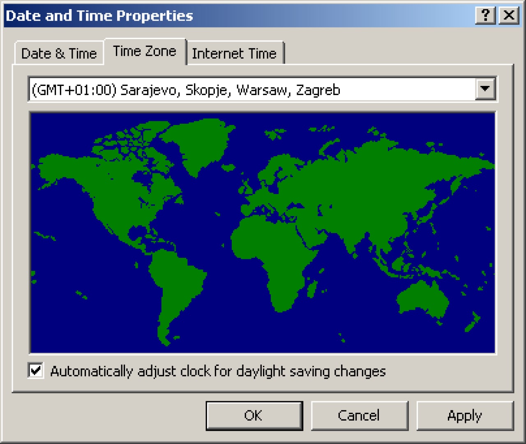Screen dimensions: 526x444
Task: Close the Date and Time Properties dialog
Action: point(509,16)
